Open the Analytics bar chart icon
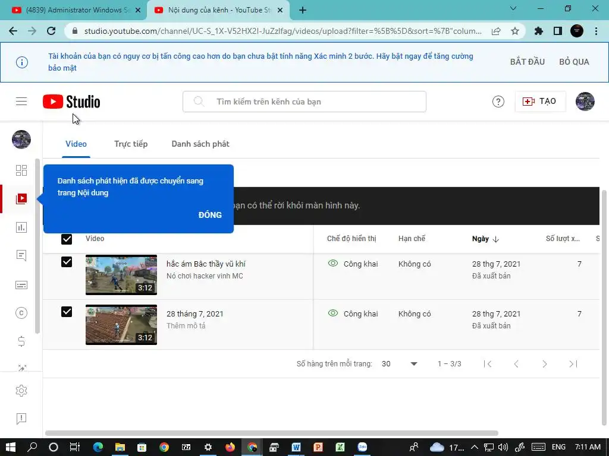 [x=21, y=227]
